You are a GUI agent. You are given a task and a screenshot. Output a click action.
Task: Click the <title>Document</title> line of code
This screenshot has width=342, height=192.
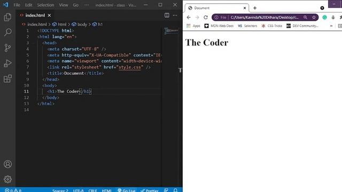(75, 73)
